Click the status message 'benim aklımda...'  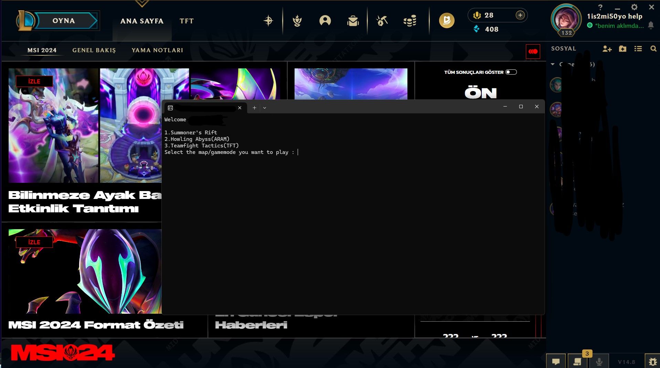[x=619, y=26]
